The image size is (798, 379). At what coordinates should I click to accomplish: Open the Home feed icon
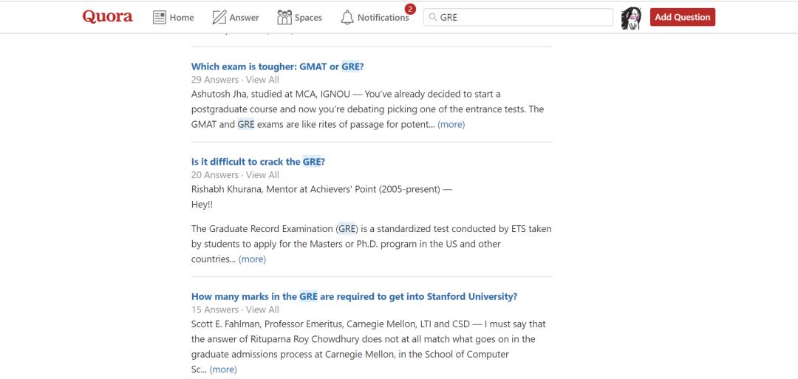[160, 17]
